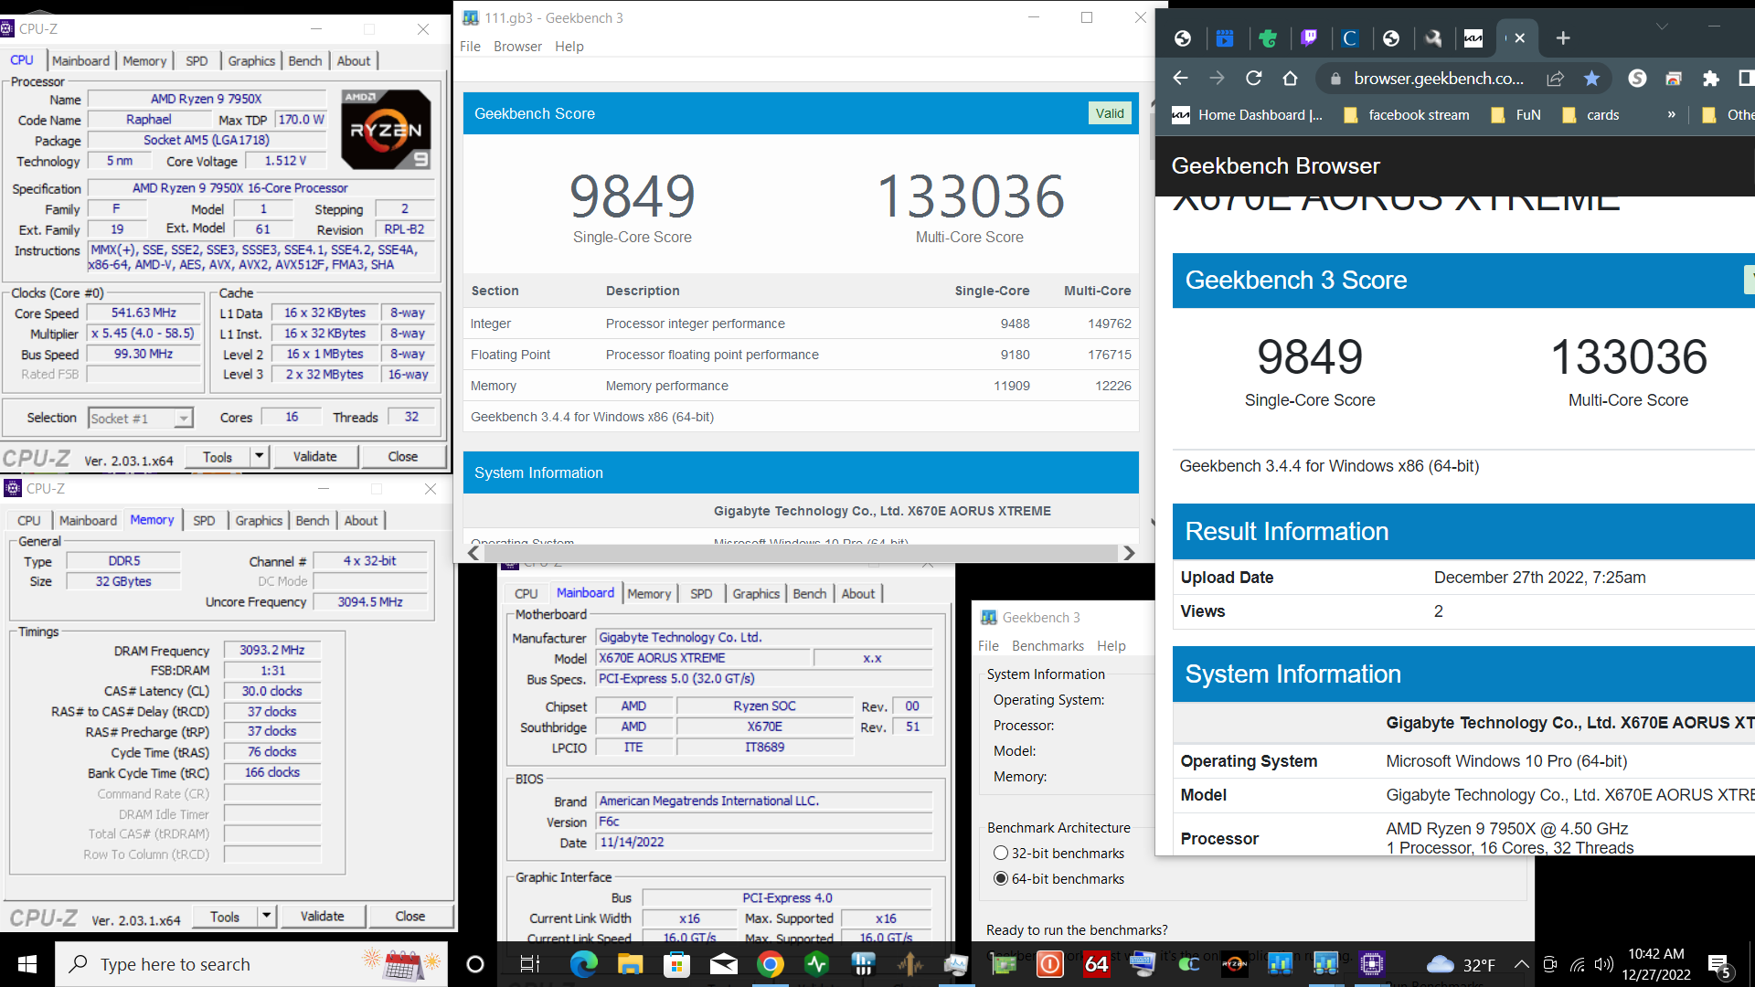This screenshot has width=1755, height=987.
Task: Open Google Chrome from the taskbar
Action: point(770,964)
